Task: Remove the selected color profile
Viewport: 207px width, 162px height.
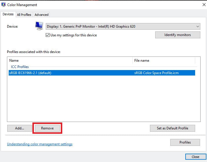Action: tap(47, 128)
